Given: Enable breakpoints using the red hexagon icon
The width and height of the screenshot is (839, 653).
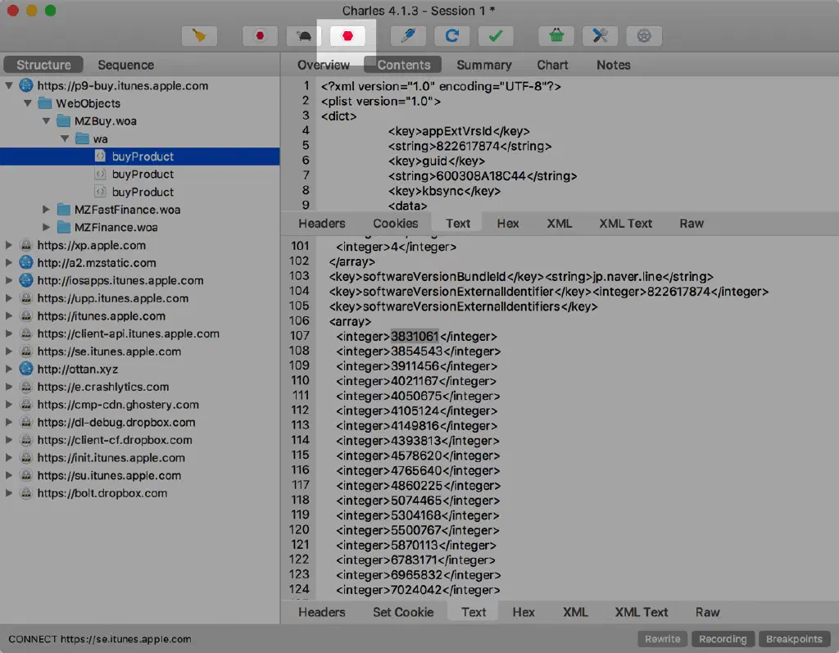Looking at the screenshot, I should [x=347, y=36].
